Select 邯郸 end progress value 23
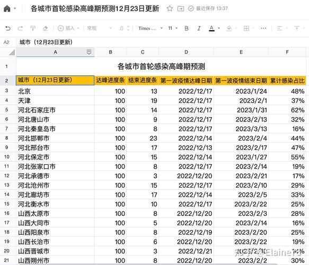 point(143,138)
